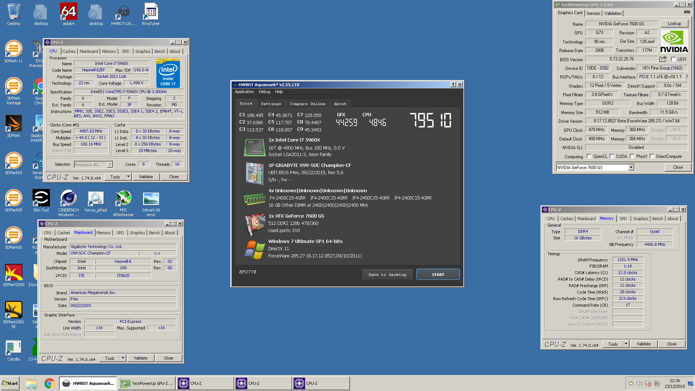Switch to Settings tab in Aquamark

coord(271,104)
